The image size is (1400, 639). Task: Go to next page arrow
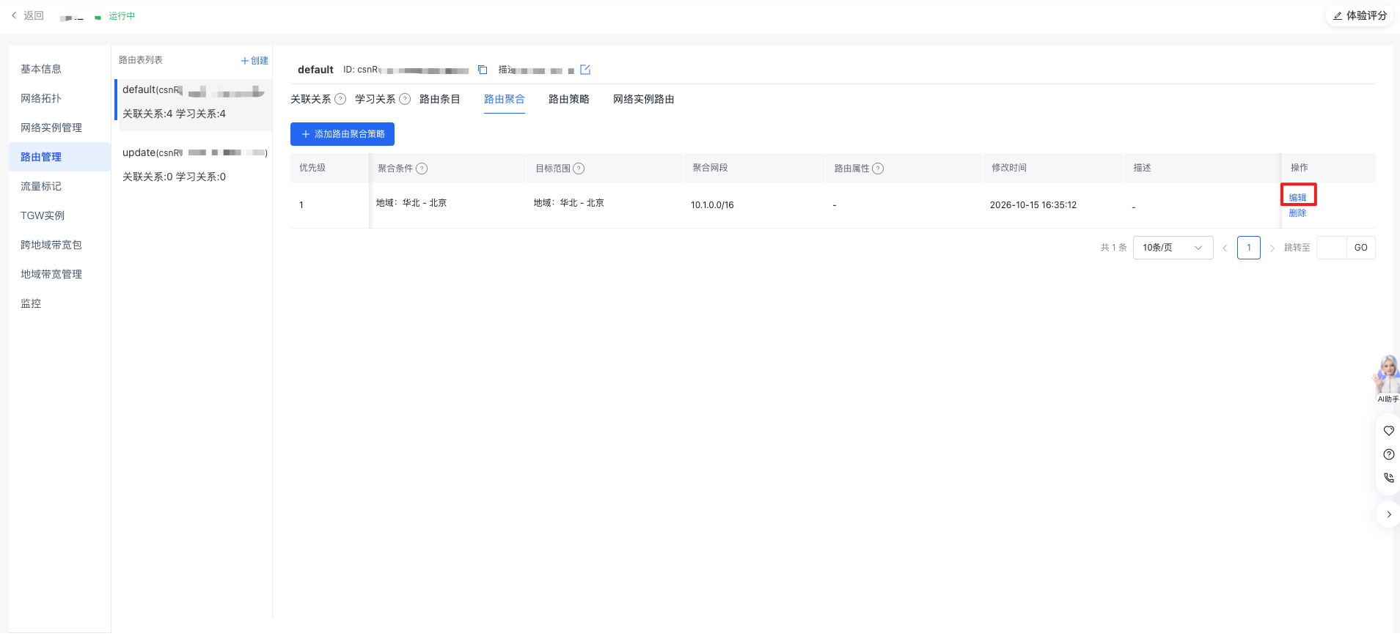pyautogui.click(x=1272, y=248)
